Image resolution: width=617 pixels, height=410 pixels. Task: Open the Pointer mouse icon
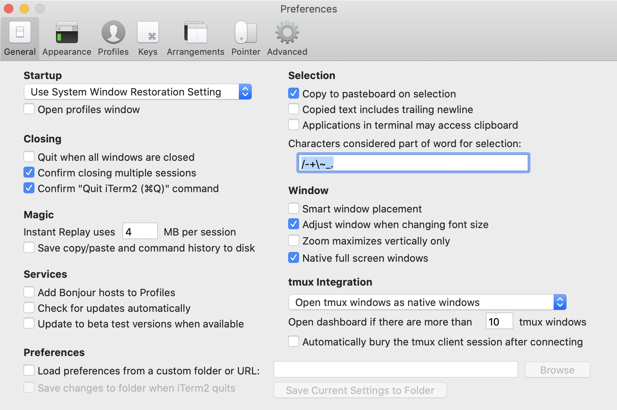tap(246, 32)
